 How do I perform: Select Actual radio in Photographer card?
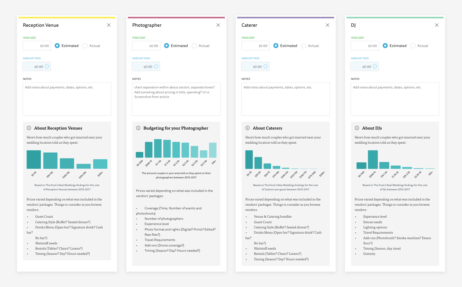(x=194, y=46)
